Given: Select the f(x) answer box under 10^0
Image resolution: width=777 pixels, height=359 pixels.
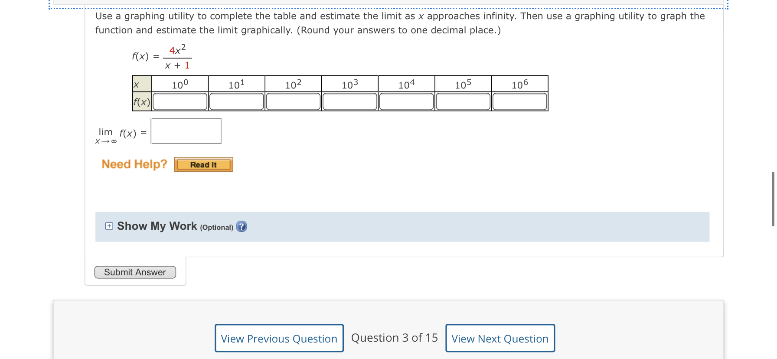Looking at the screenshot, I should (180, 101).
